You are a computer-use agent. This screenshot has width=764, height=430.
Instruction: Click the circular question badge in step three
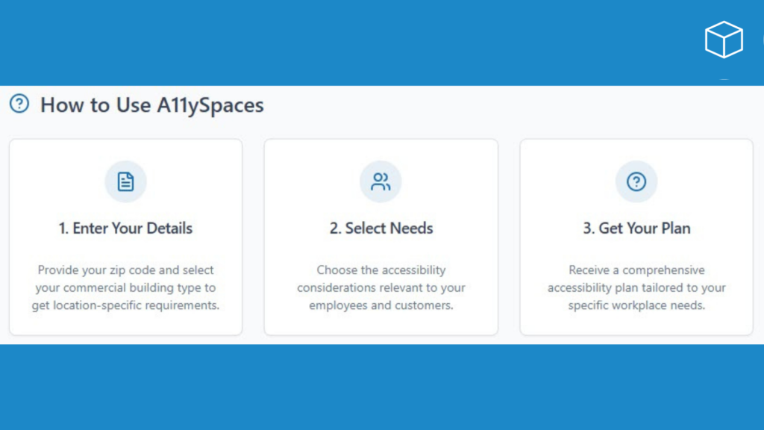[636, 181]
